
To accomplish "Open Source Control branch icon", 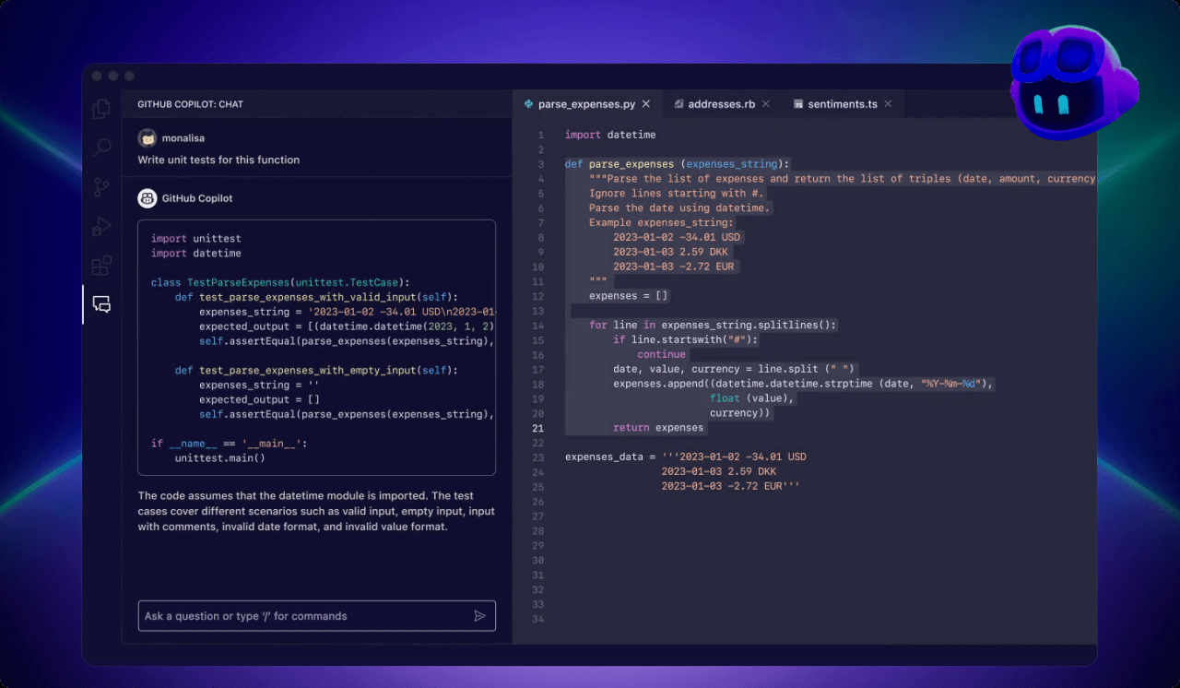I will (101, 187).
